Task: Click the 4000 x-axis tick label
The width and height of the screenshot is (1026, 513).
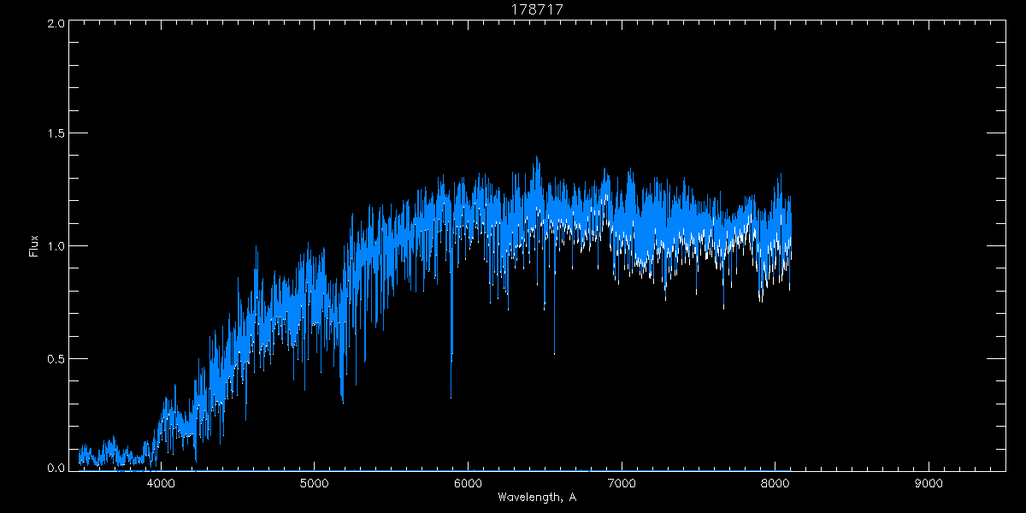Action: pyautogui.click(x=161, y=483)
